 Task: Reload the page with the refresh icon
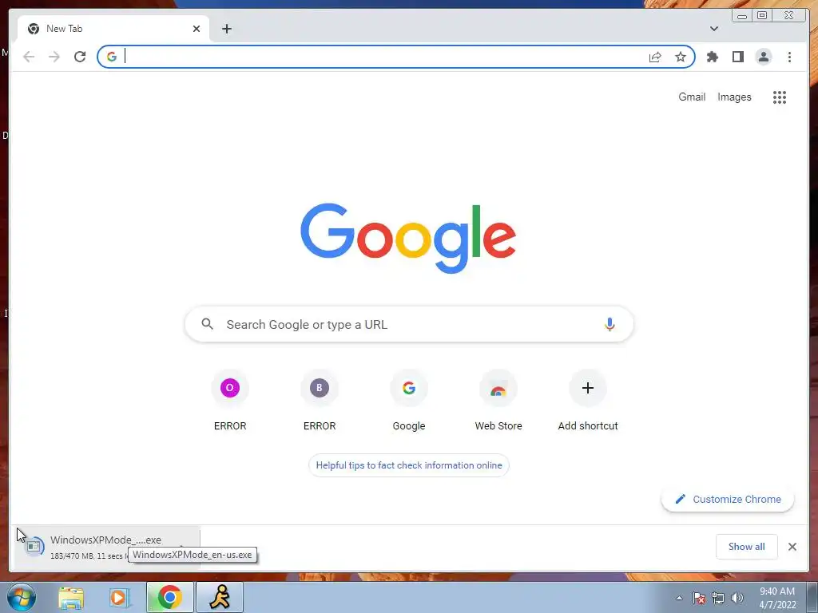[x=80, y=57]
